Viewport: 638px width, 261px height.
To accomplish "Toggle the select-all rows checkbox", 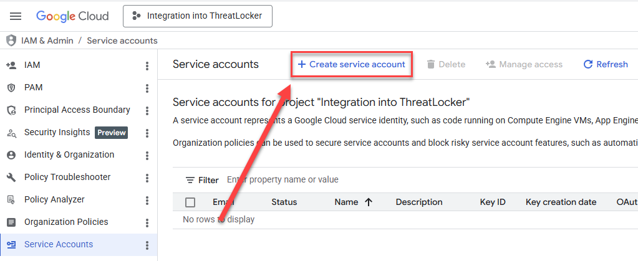I will (190, 202).
